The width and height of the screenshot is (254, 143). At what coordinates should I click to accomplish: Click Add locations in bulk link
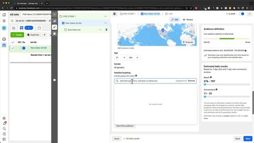(x=125, y=48)
